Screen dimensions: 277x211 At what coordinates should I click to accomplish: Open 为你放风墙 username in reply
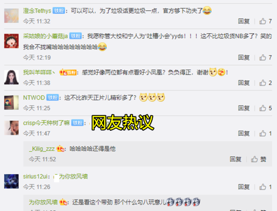click(x=43, y=202)
